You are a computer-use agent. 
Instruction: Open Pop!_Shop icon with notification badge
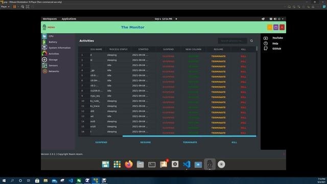coord(163,164)
